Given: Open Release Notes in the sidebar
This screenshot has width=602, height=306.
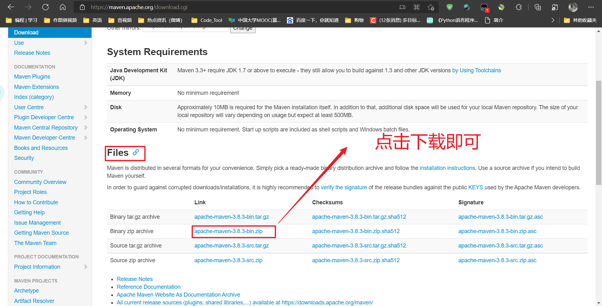Looking at the screenshot, I should [x=32, y=53].
